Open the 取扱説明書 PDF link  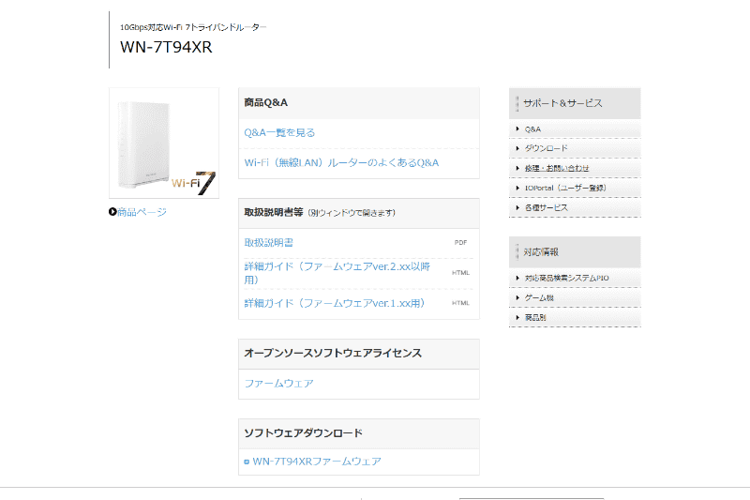[x=268, y=243]
